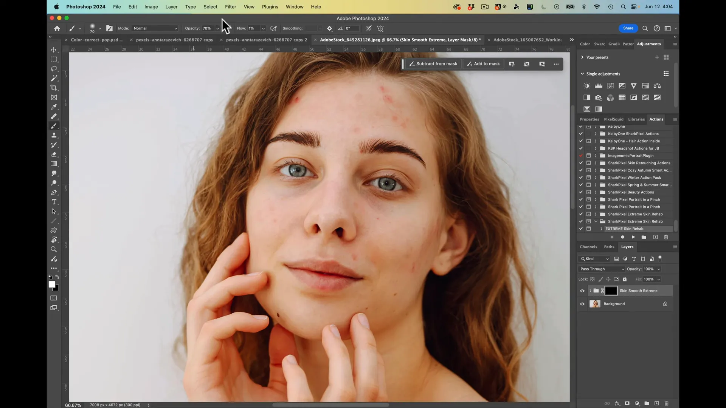Click Subtract from mask button
The height and width of the screenshot is (408, 726).
(433, 64)
